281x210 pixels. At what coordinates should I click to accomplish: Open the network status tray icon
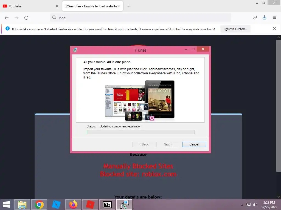click(249, 205)
